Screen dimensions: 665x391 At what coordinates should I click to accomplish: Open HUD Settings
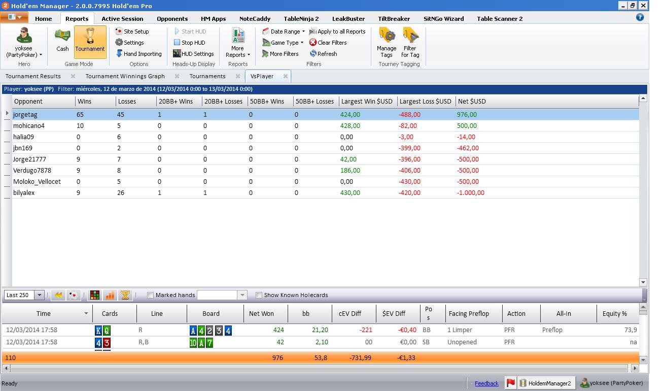tap(193, 54)
